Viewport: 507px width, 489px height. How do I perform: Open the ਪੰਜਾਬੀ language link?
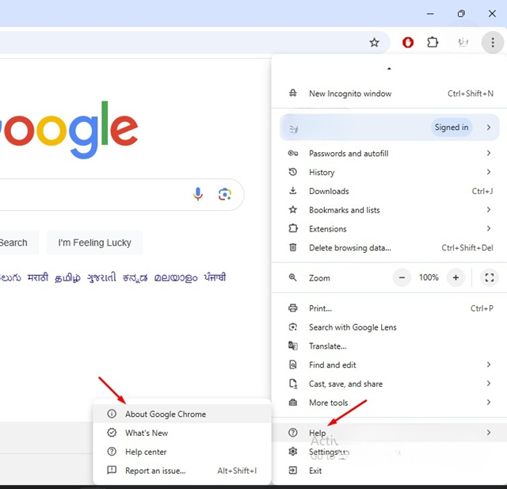(x=215, y=277)
